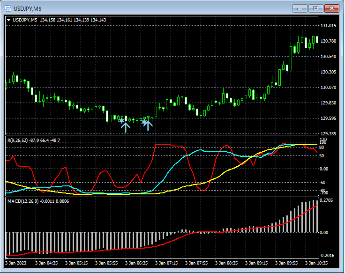Click the 3 Jan 04:35 time label
This screenshot has height=273, width=345.
(x=46, y=263)
